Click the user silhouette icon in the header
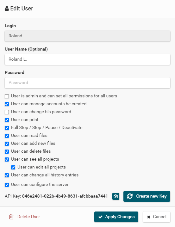Screen dimensions: 175x227 (7, 9)
